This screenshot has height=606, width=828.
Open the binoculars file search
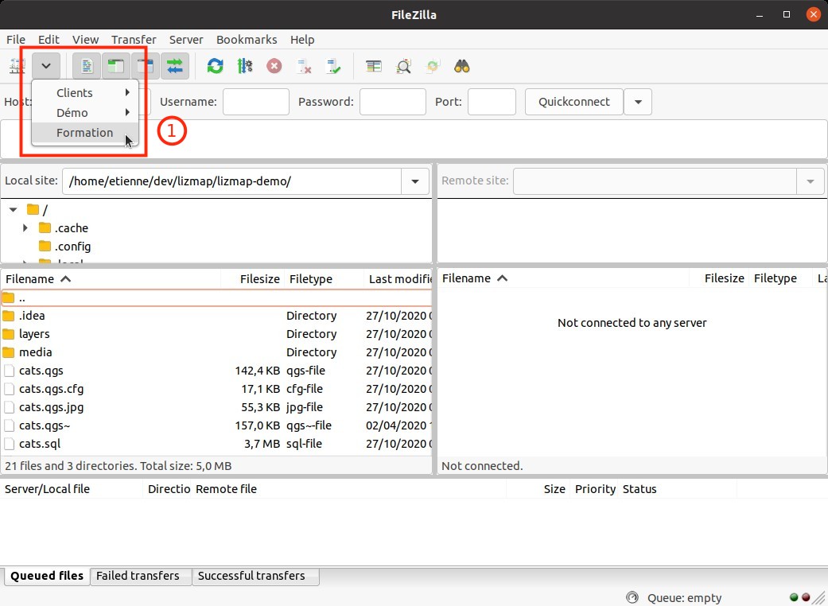click(x=462, y=66)
